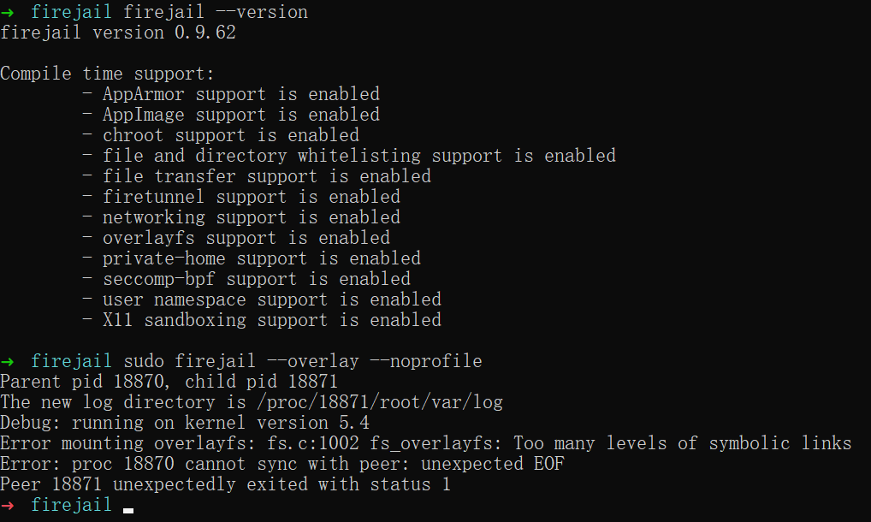The image size is (871, 522).
Task: Click the "X11 sandboxing support is enabled" line
Action: pyautogui.click(x=270, y=320)
